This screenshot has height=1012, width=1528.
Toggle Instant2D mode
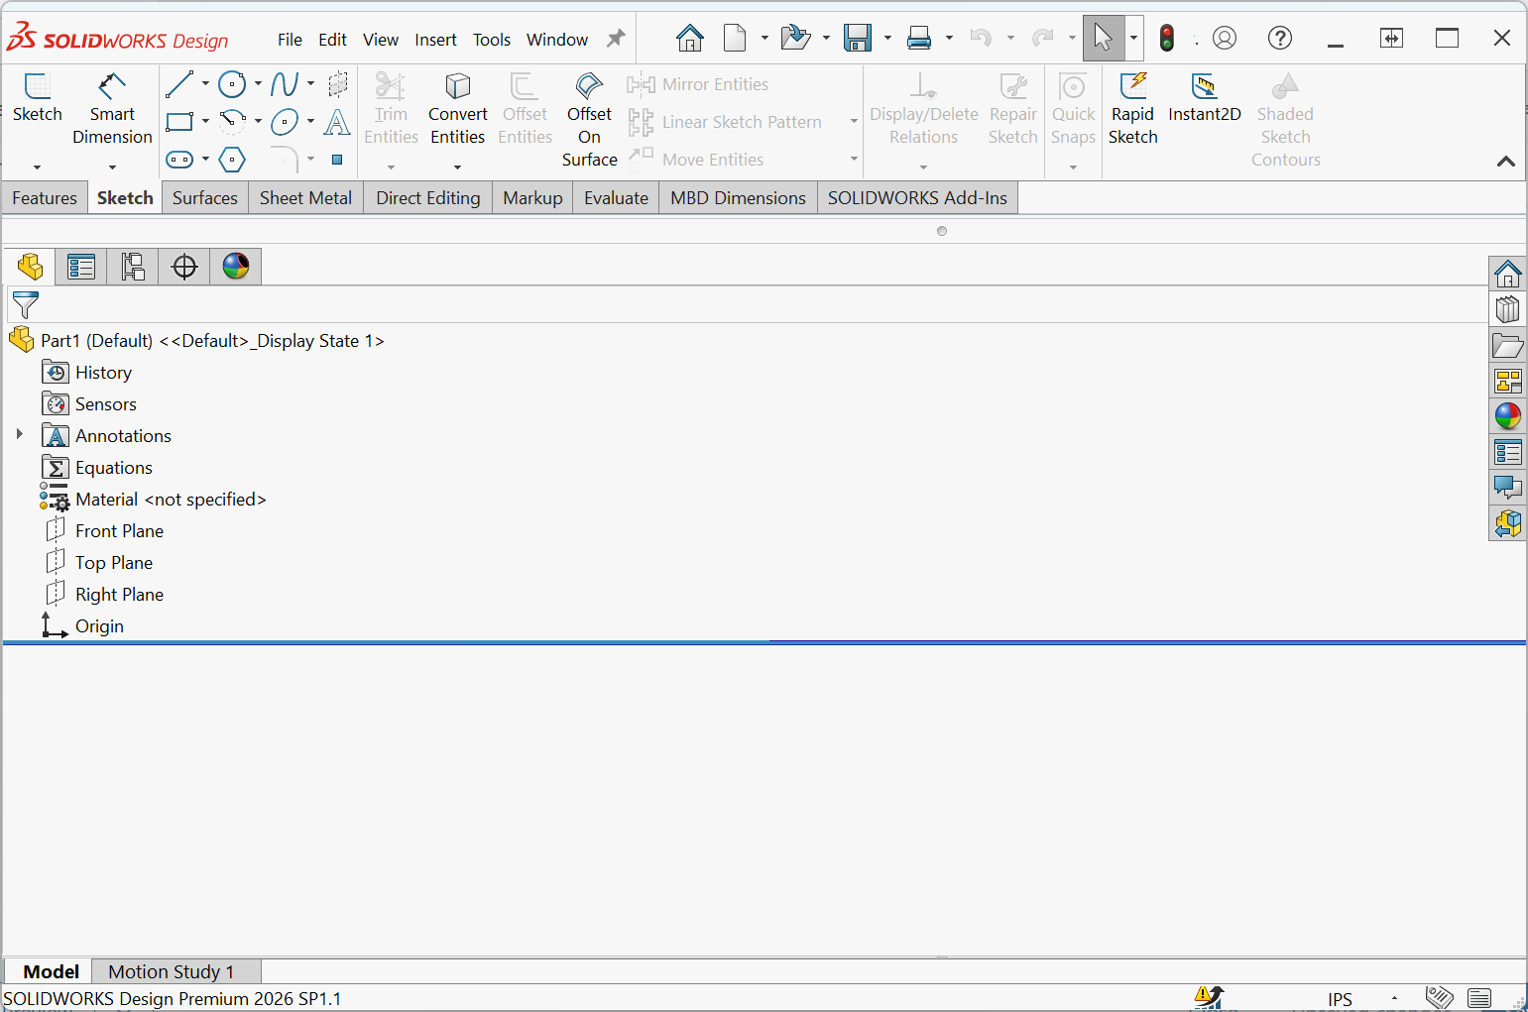(x=1205, y=99)
